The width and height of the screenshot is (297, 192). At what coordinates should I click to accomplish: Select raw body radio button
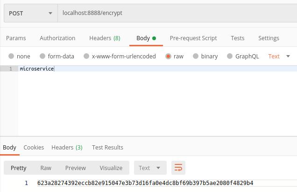pyautogui.click(x=168, y=56)
